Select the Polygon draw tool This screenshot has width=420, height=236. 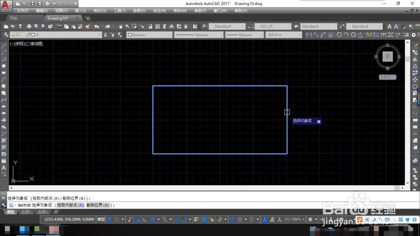pyautogui.click(x=4, y=66)
